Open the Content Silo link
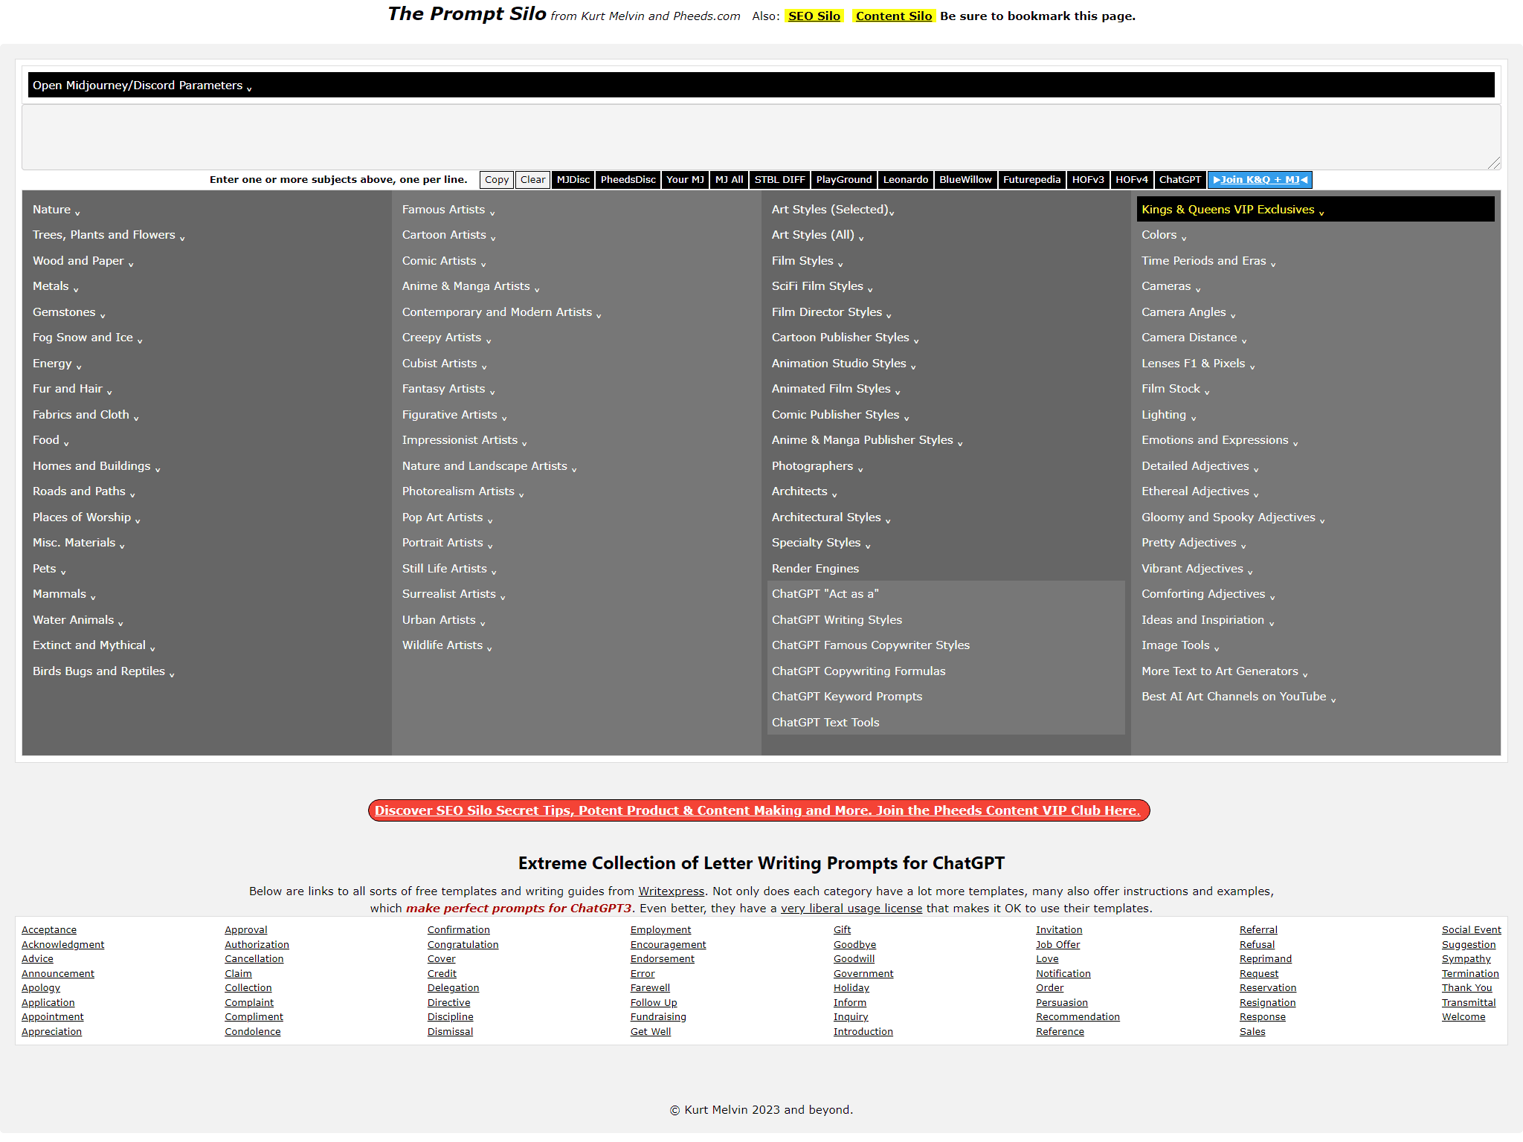This screenshot has height=1142, width=1523. tap(894, 16)
